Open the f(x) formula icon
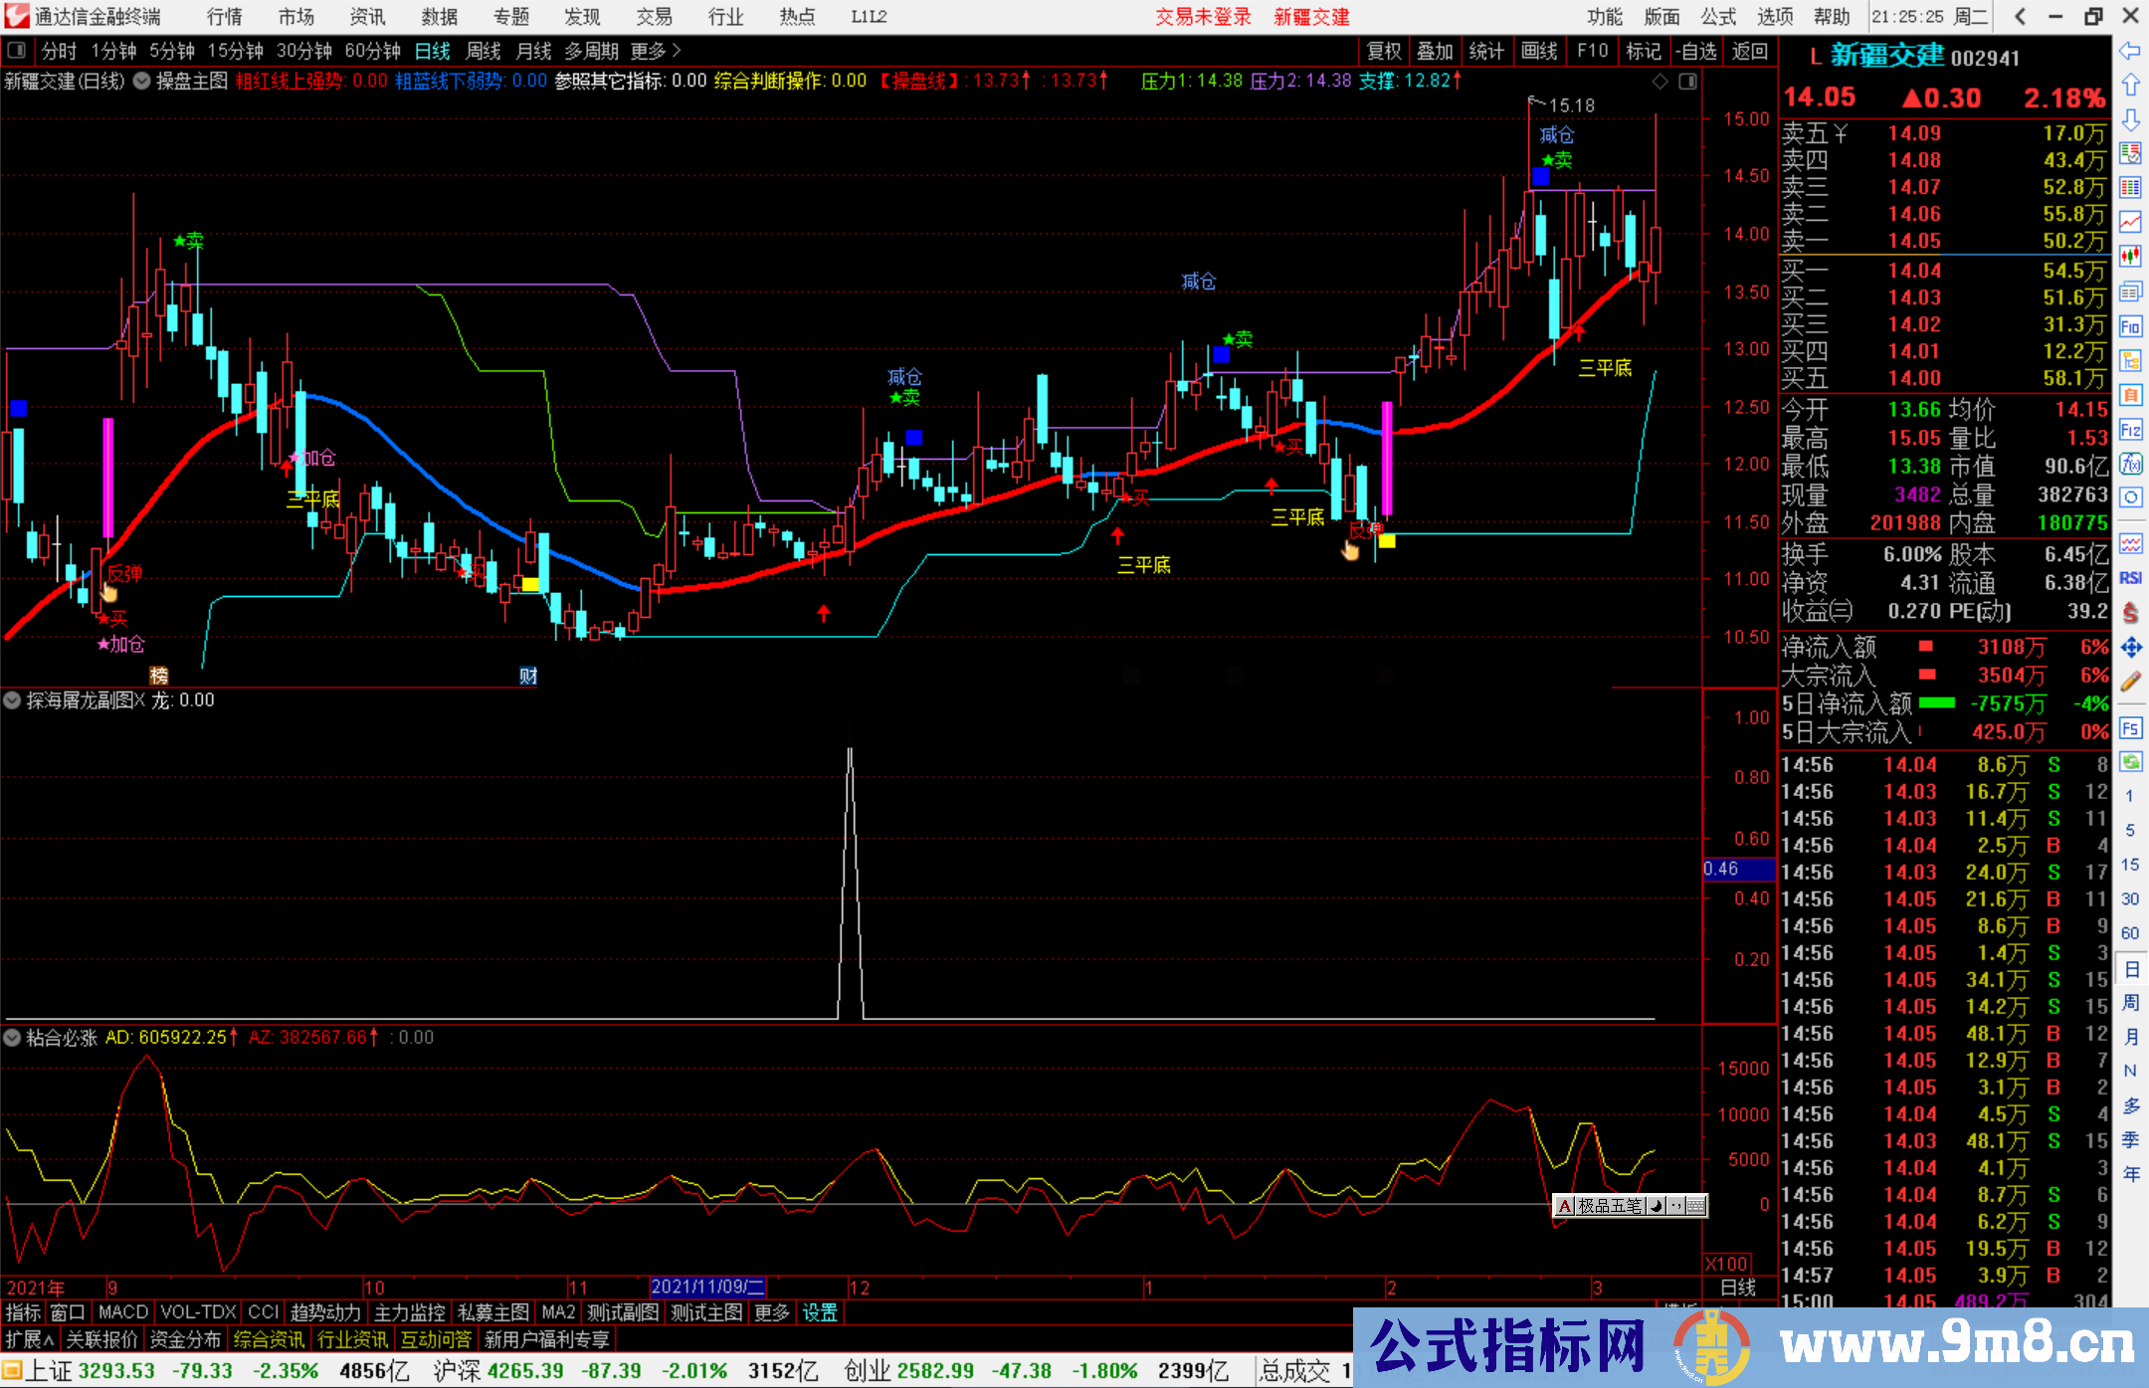The height and width of the screenshot is (1388, 2149). 2130,464
